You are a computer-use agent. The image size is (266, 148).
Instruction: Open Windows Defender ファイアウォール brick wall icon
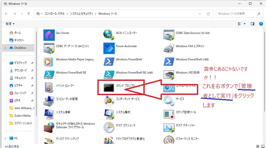(49, 128)
